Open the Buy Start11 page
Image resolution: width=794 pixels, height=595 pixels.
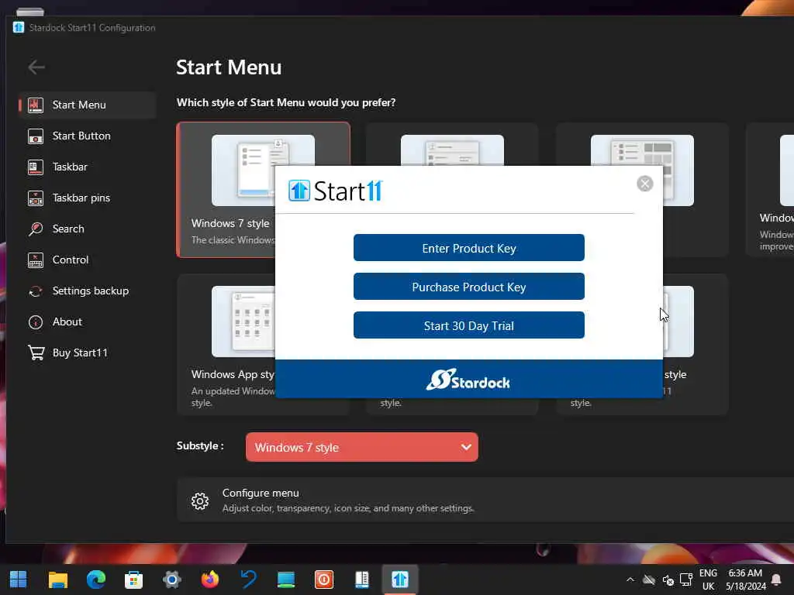[87, 353]
